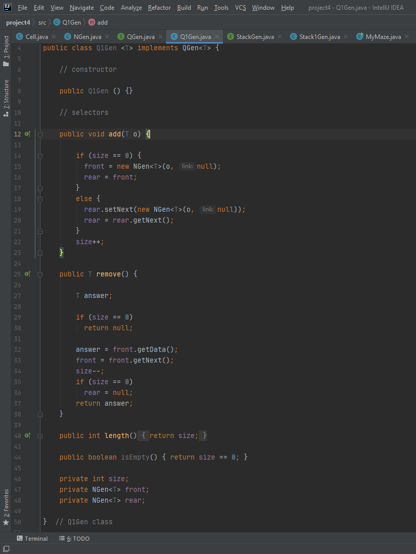Click 'return answer;' on line 37
The image size is (416, 554).
(x=105, y=403)
